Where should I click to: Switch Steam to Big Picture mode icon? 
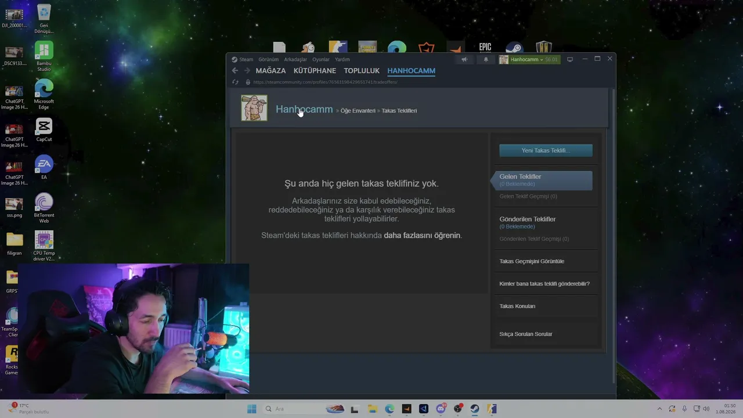570,59
